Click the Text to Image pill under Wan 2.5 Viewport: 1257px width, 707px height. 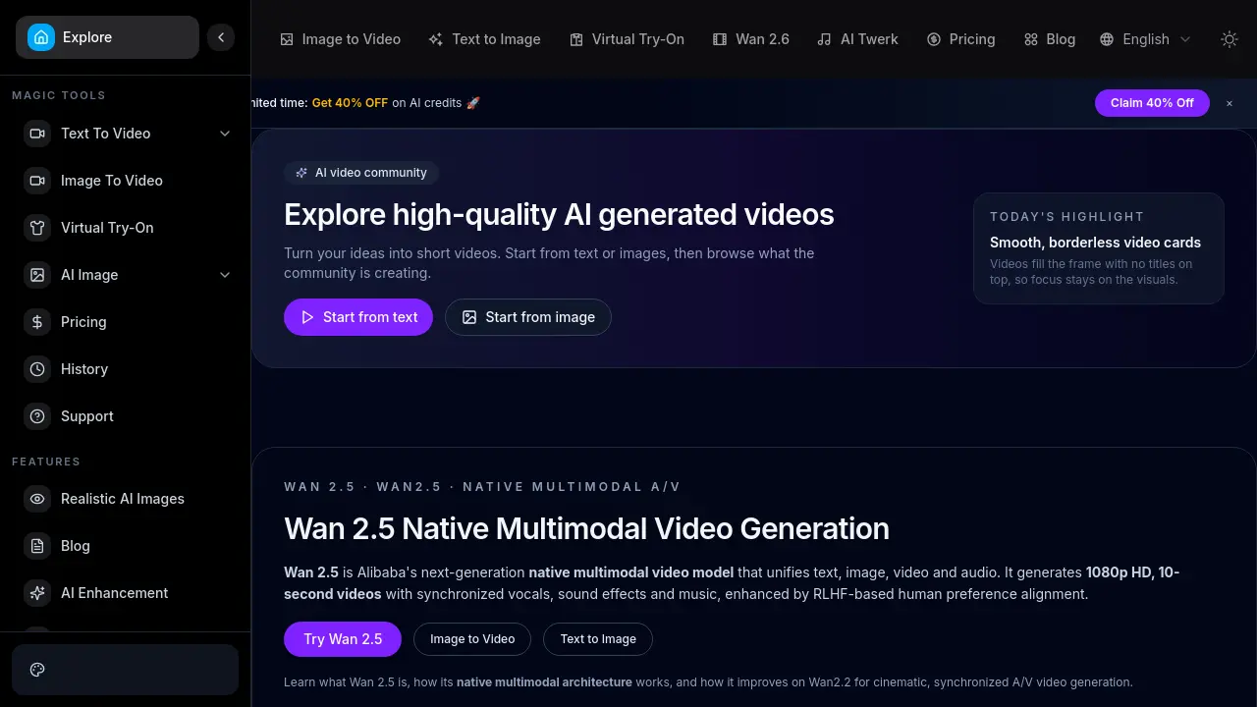coord(598,639)
